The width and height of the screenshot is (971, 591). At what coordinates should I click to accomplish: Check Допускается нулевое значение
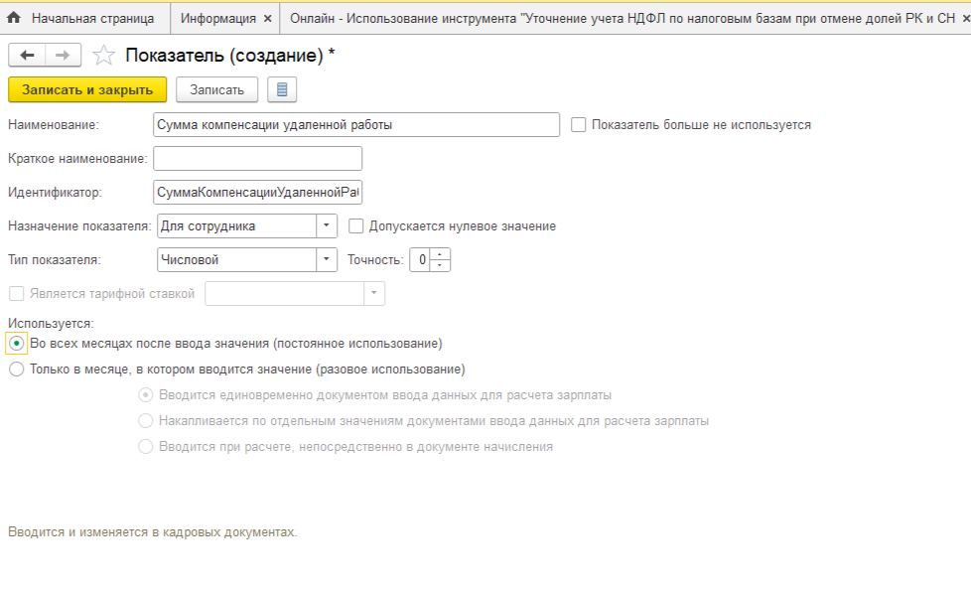tap(354, 225)
